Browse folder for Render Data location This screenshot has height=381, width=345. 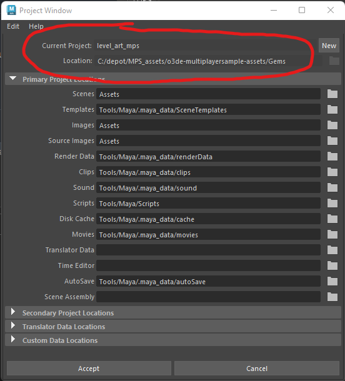coord(332,156)
